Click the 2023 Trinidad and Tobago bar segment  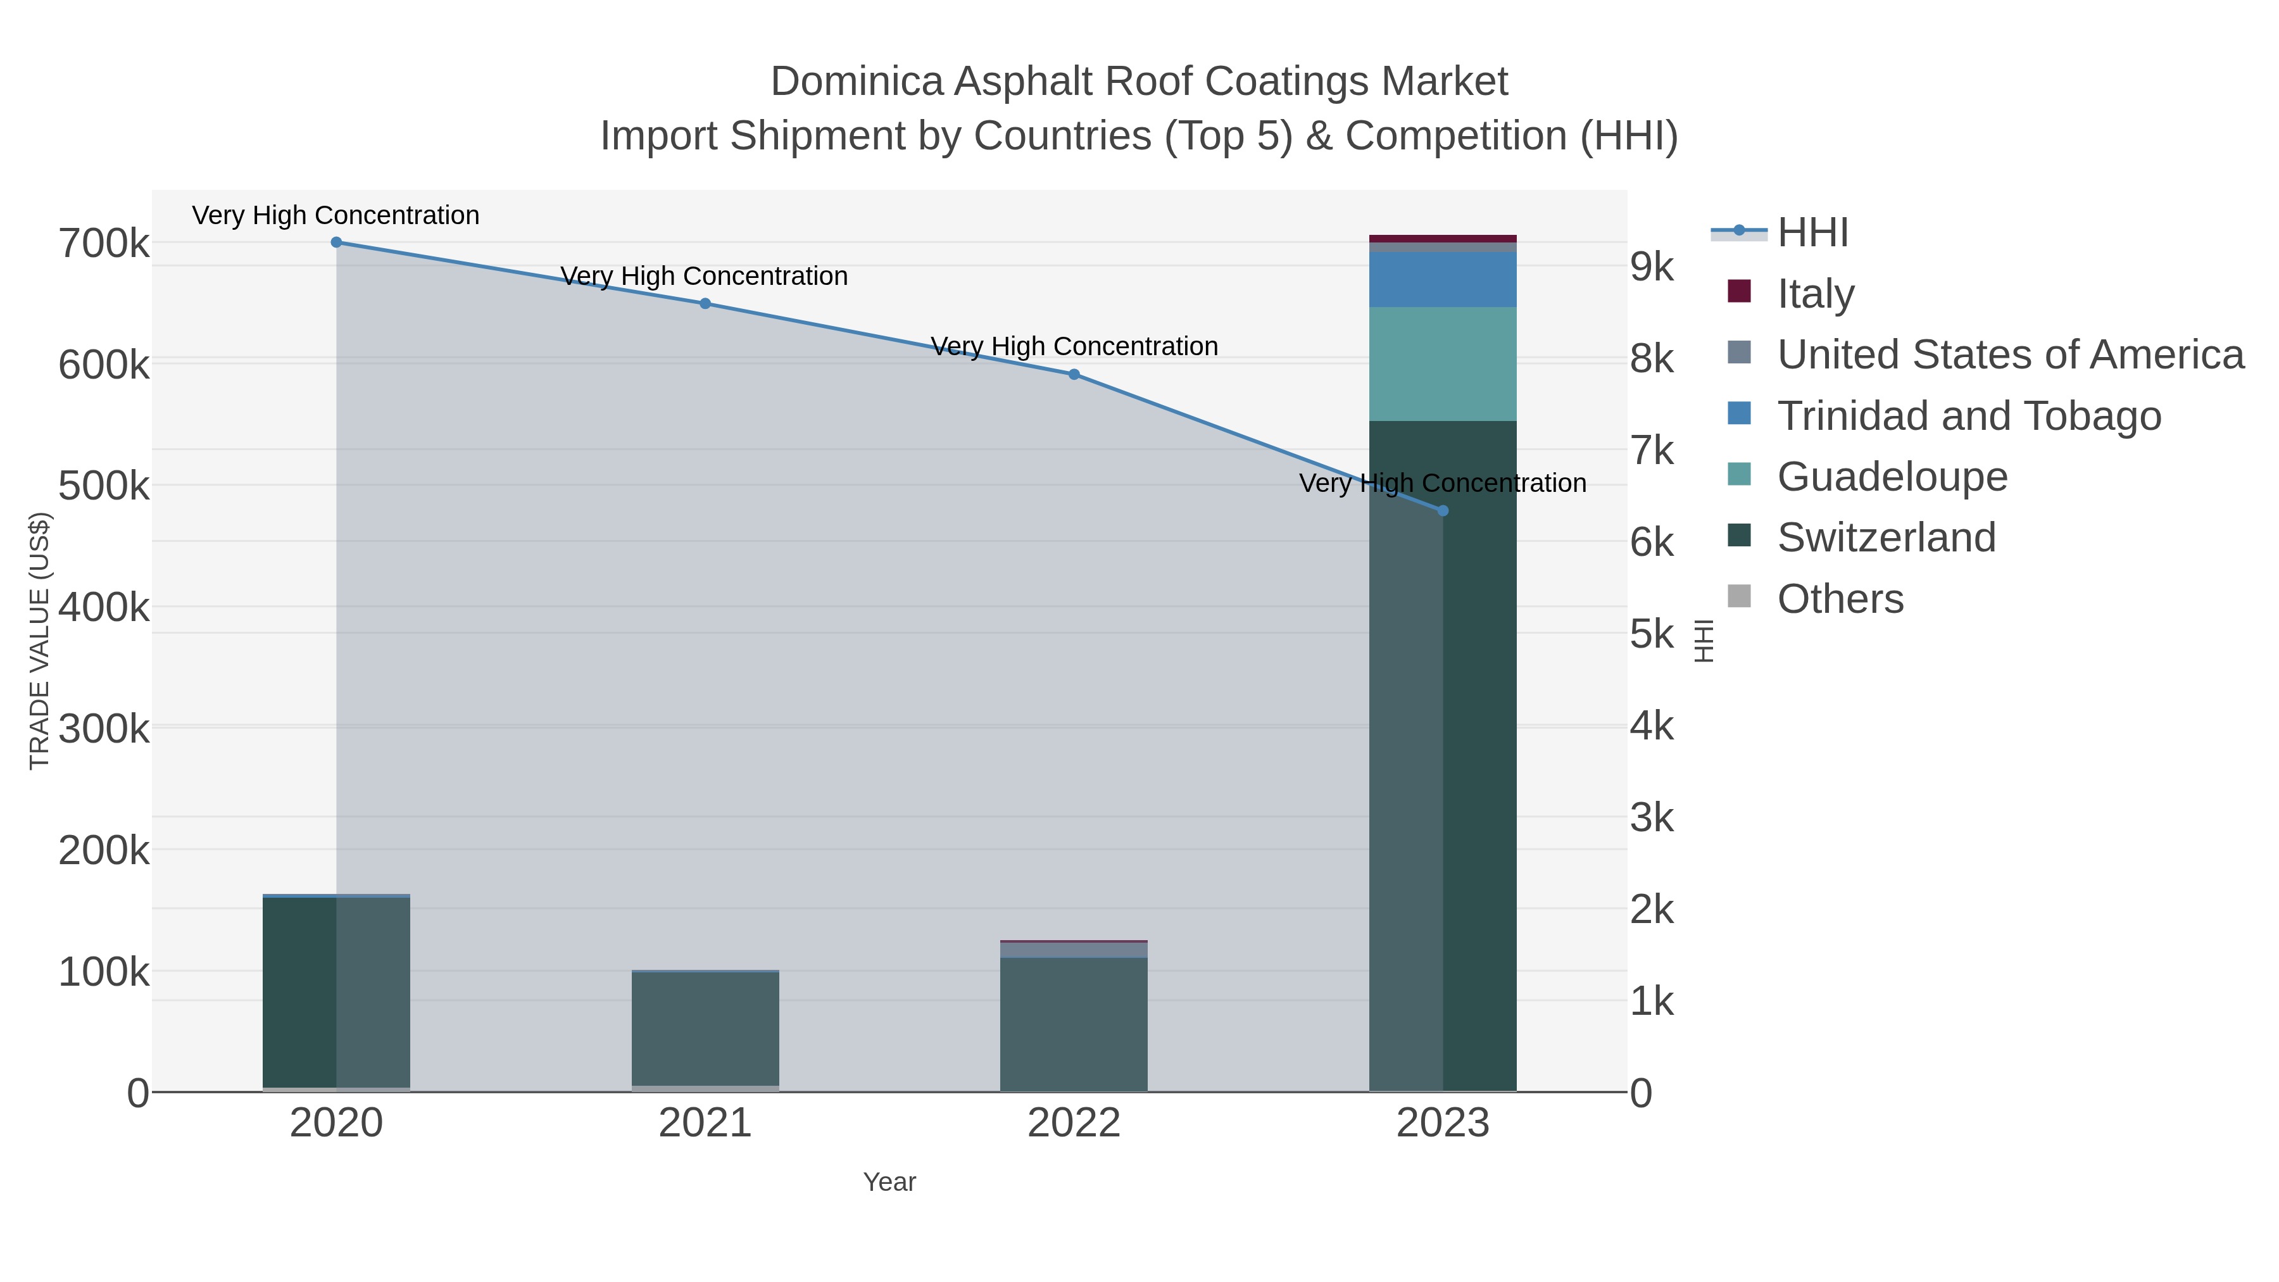coord(1443,280)
